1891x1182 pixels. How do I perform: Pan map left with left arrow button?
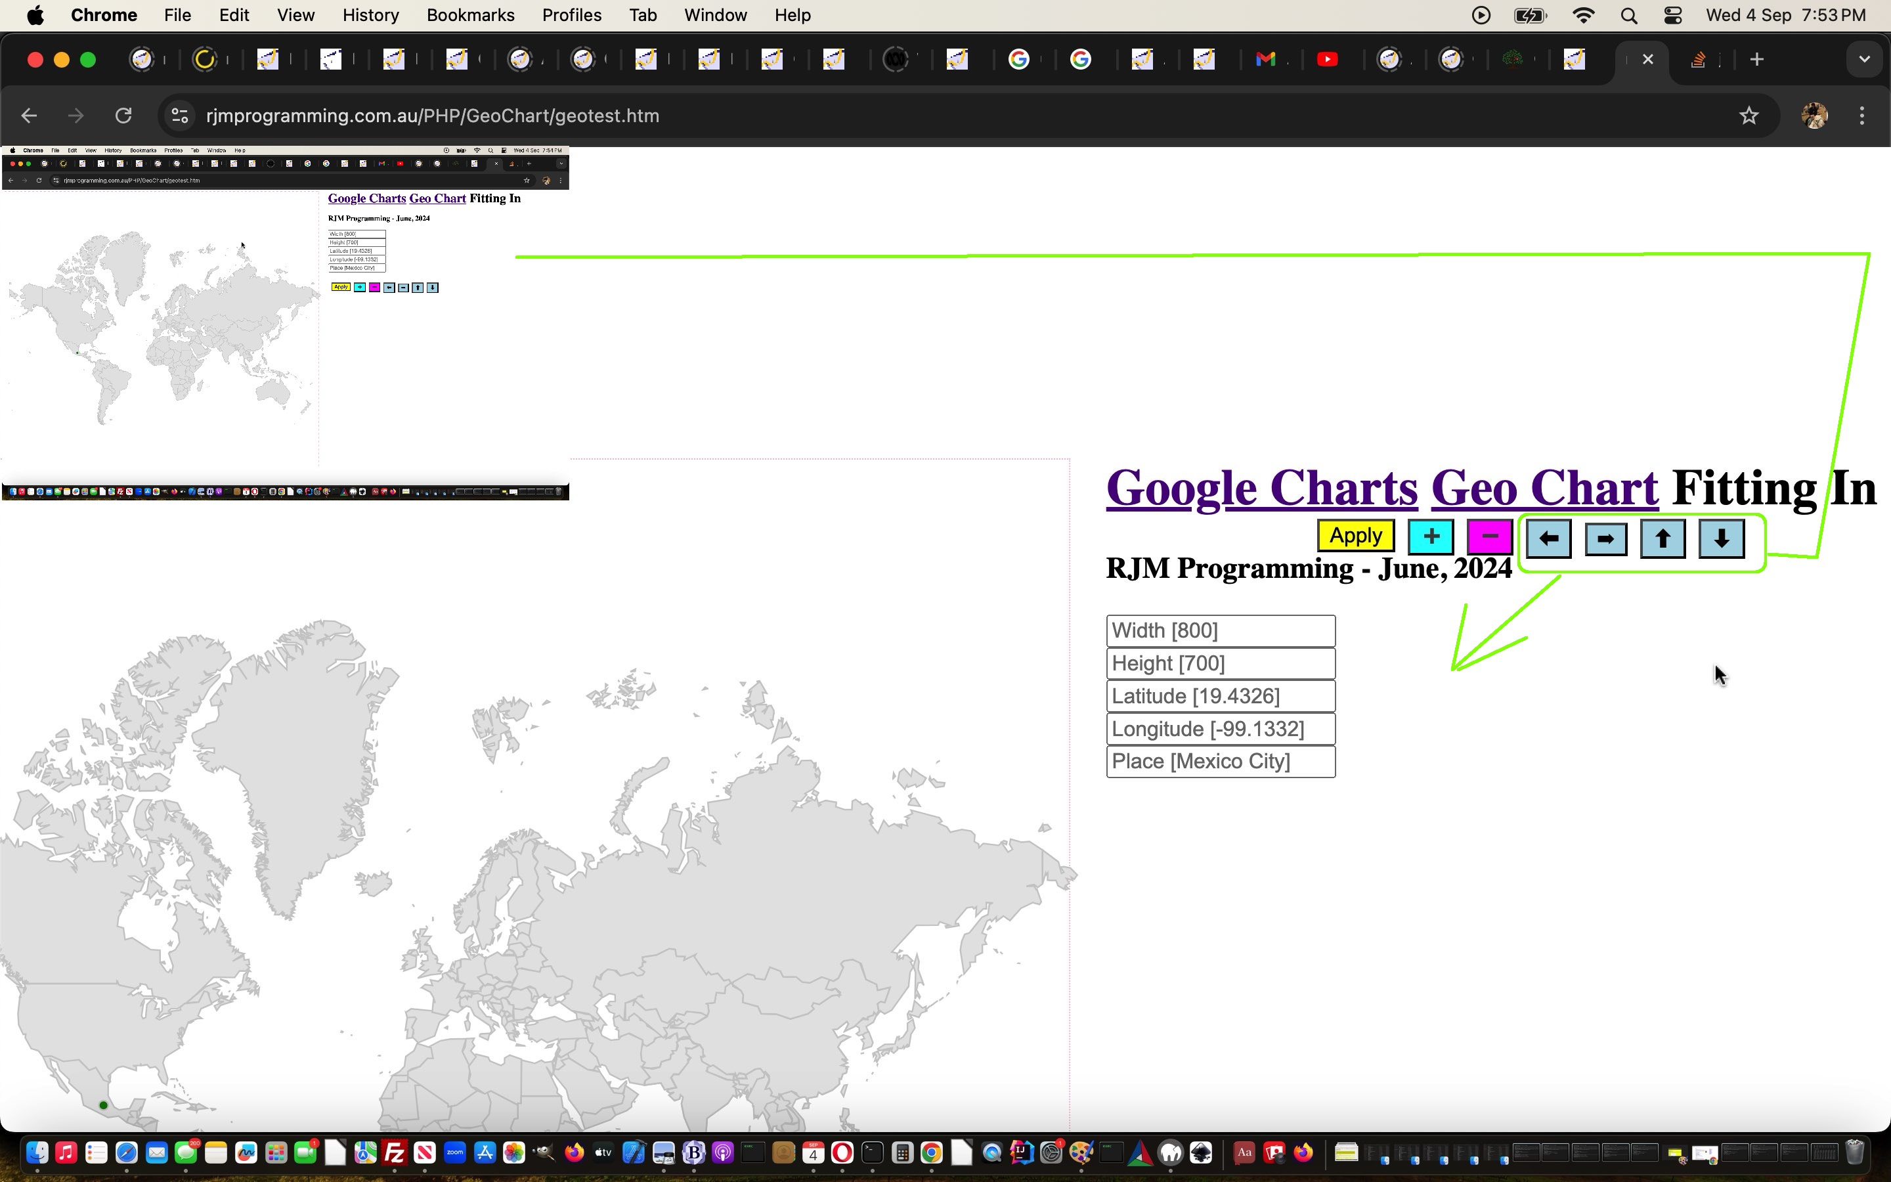[1549, 538]
